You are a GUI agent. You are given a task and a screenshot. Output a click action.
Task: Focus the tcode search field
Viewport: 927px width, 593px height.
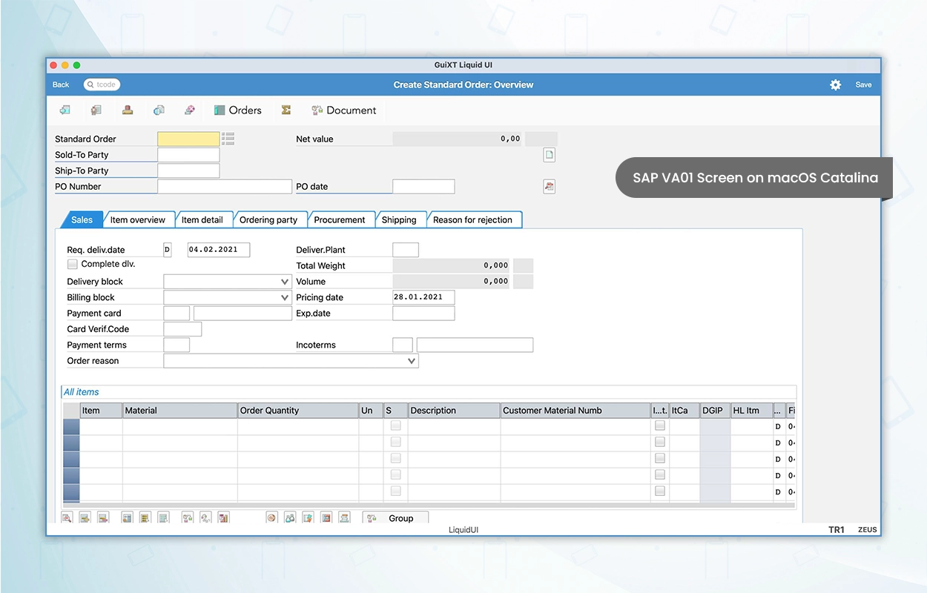pyautogui.click(x=102, y=85)
